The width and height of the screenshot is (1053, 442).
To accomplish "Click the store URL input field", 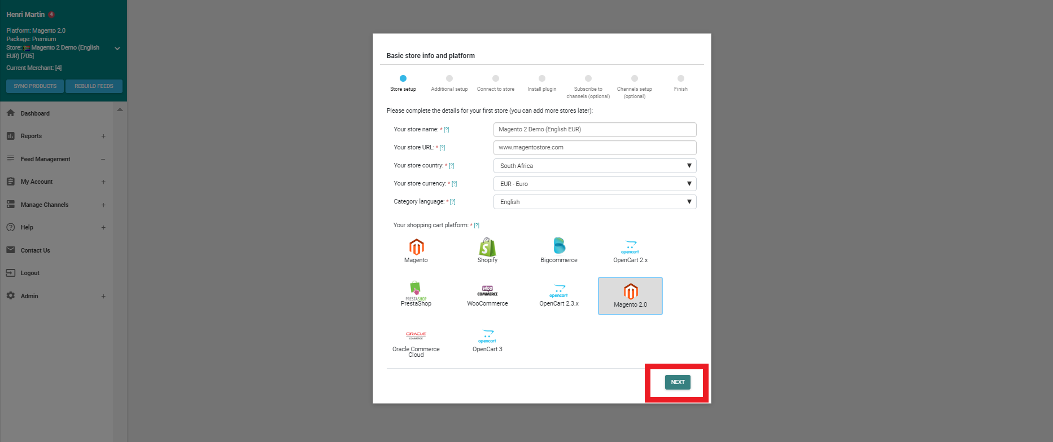I will 595,148.
